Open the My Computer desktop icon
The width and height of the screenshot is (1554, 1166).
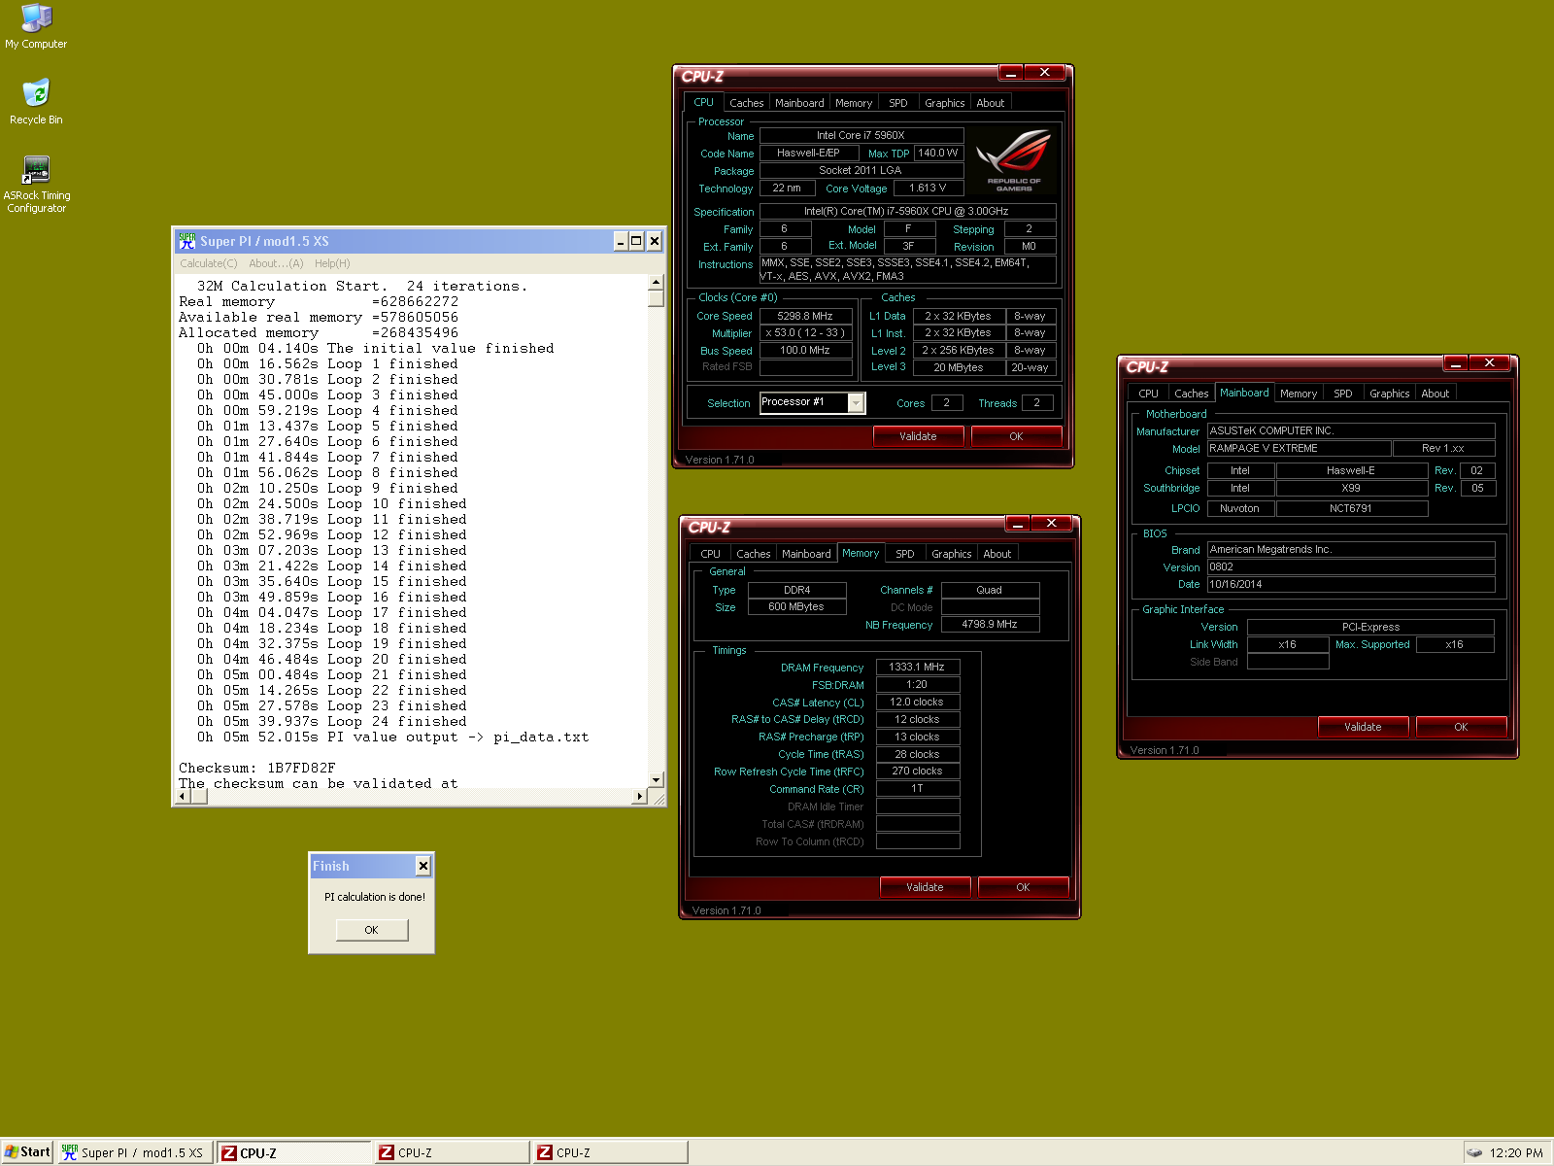pyautogui.click(x=36, y=27)
